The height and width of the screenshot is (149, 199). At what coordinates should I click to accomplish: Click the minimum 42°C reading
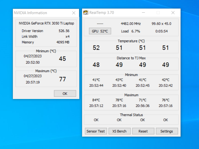pyautogui.click(x=165, y=80)
